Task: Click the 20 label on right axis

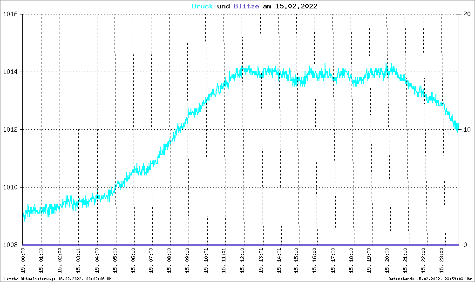Action: pos(467,14)
